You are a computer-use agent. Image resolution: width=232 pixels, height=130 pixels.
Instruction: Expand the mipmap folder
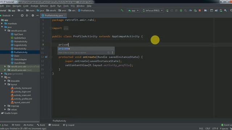coord(5,106)
